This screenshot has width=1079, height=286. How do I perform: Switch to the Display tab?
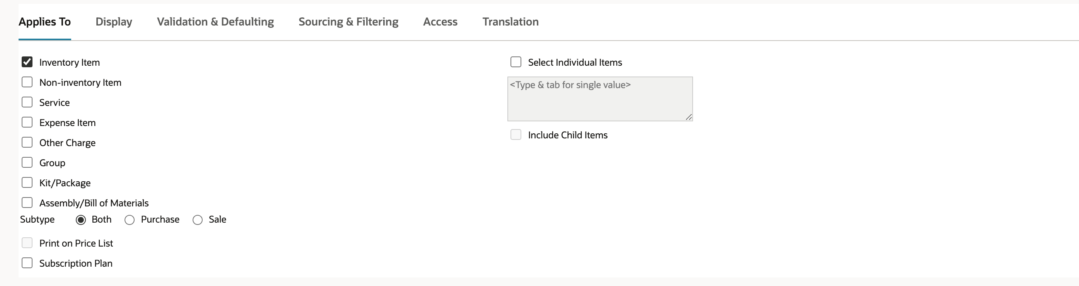pyautogui.click(x=114, y=22)
